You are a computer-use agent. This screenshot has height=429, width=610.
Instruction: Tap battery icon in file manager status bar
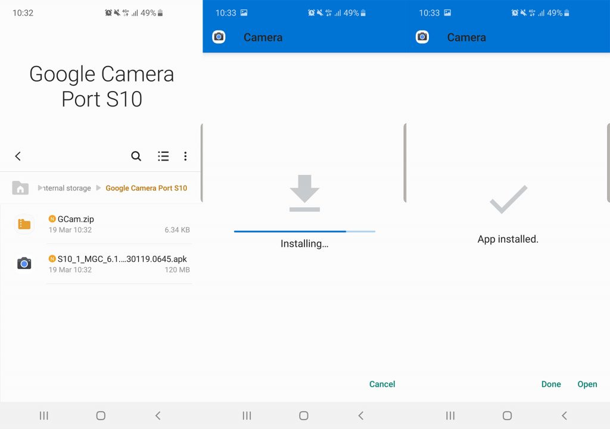pos(160,13)
